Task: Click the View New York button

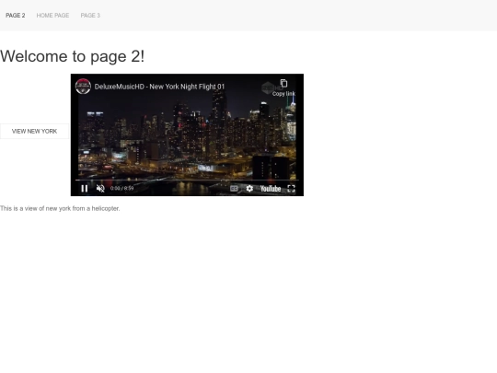Action: [x=34, y=132]
